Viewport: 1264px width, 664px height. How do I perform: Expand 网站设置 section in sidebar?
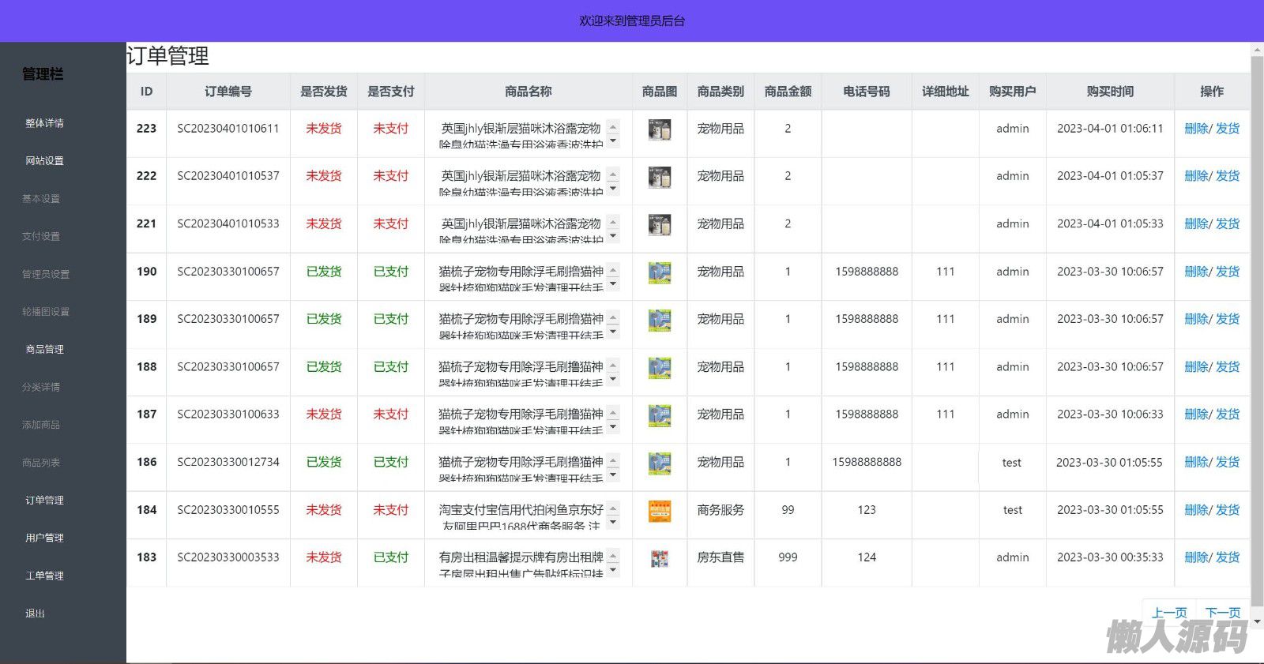(x=44, y=160)
